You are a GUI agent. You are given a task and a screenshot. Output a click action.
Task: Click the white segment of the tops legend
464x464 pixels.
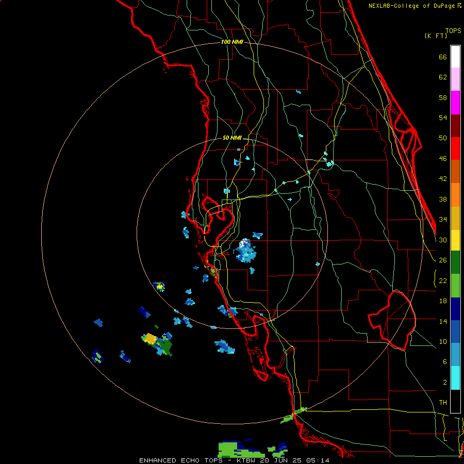coord(455,57)
